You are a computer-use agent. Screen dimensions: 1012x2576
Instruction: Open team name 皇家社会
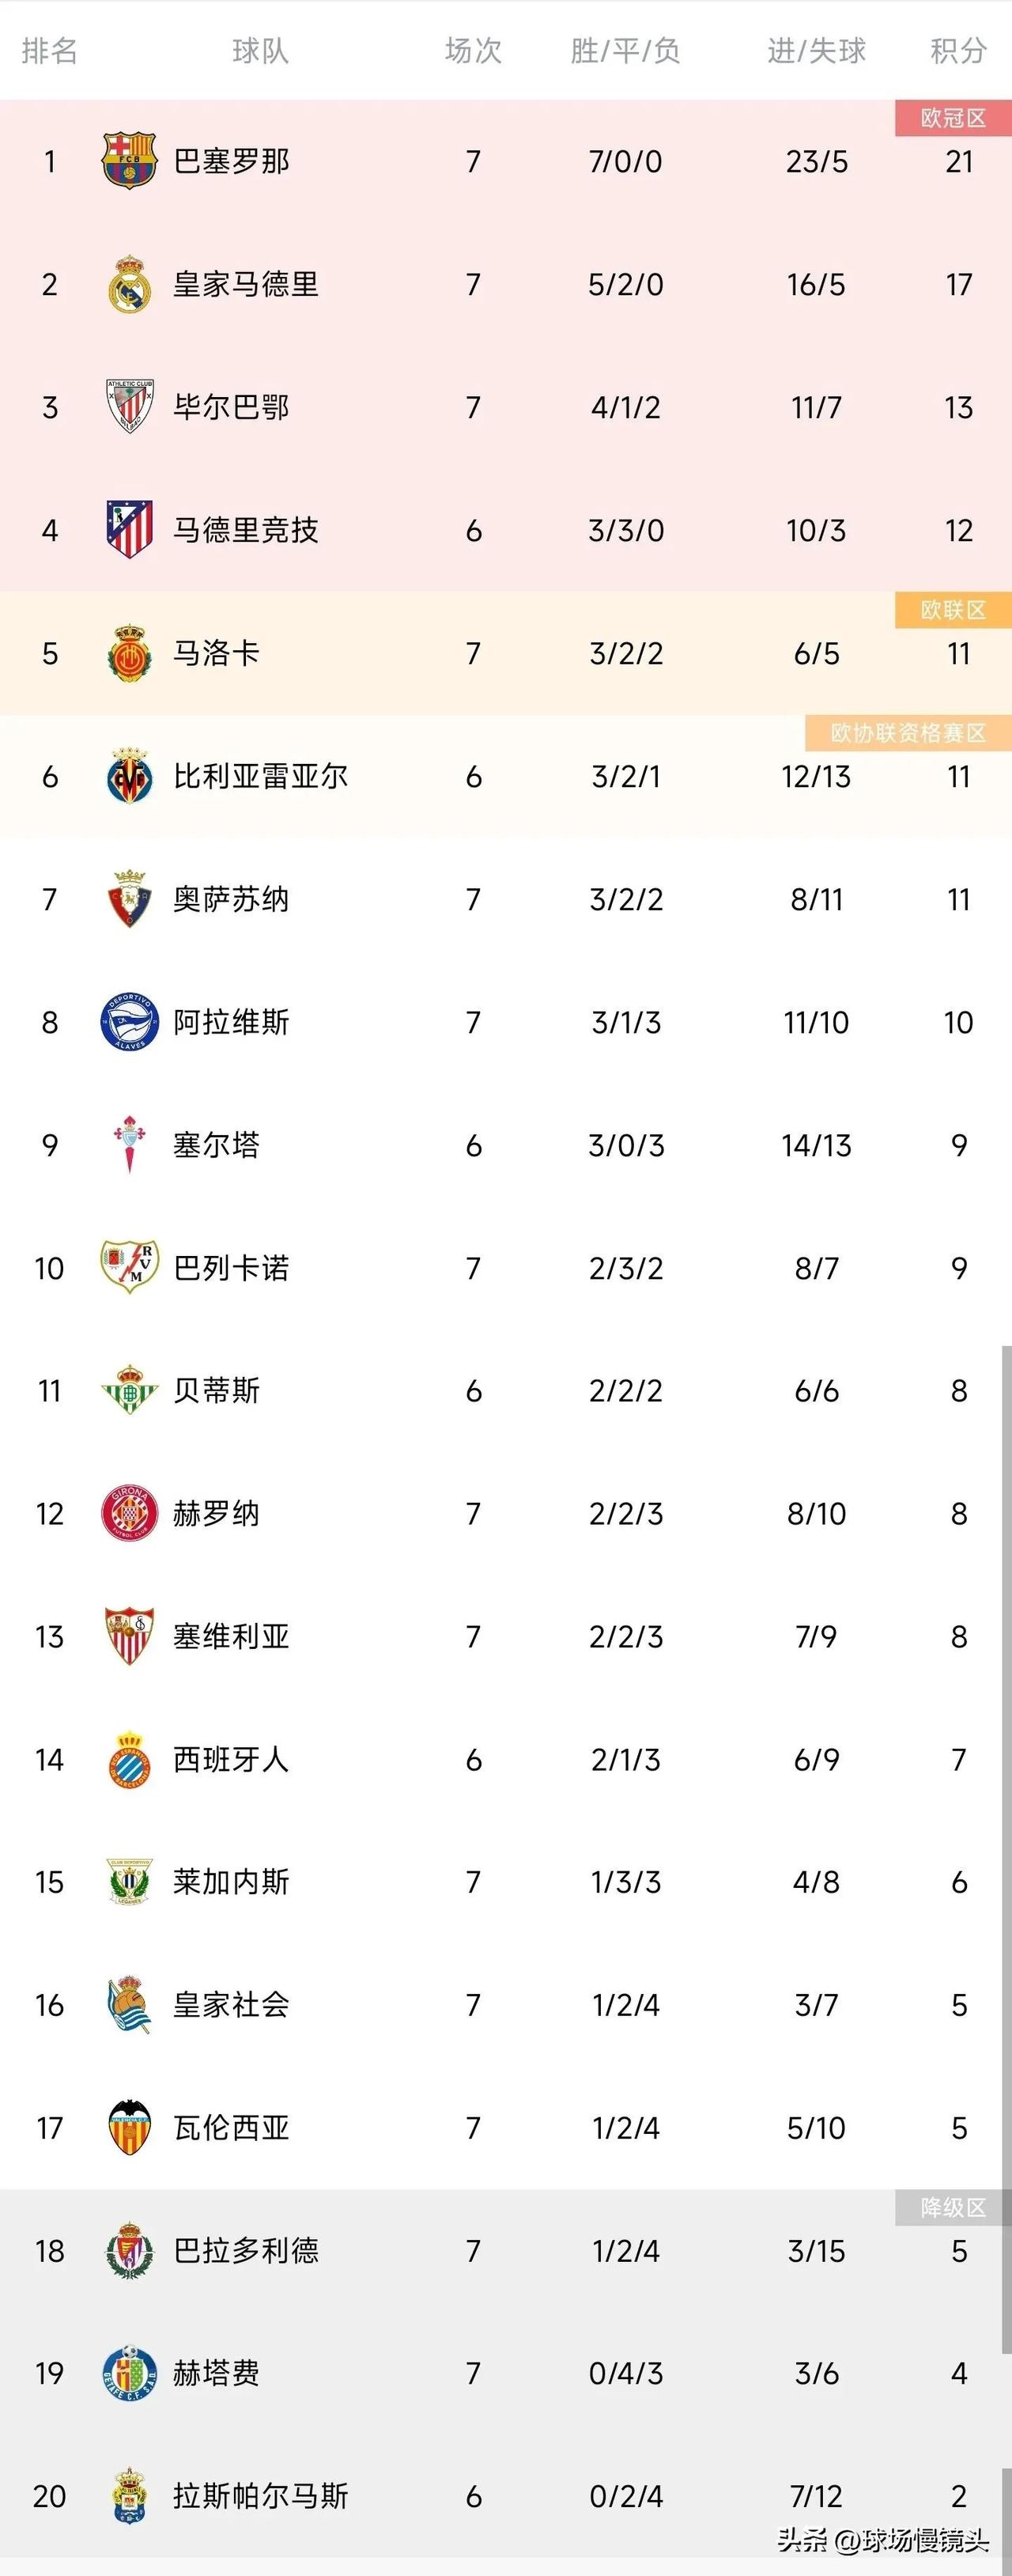(x=231, y=2004)
